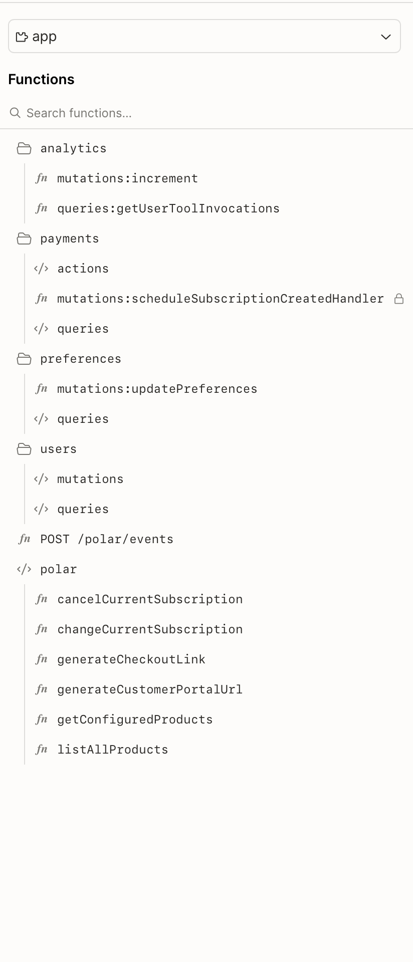
Task: Expand the payments actions module
Action: [83, 269]
